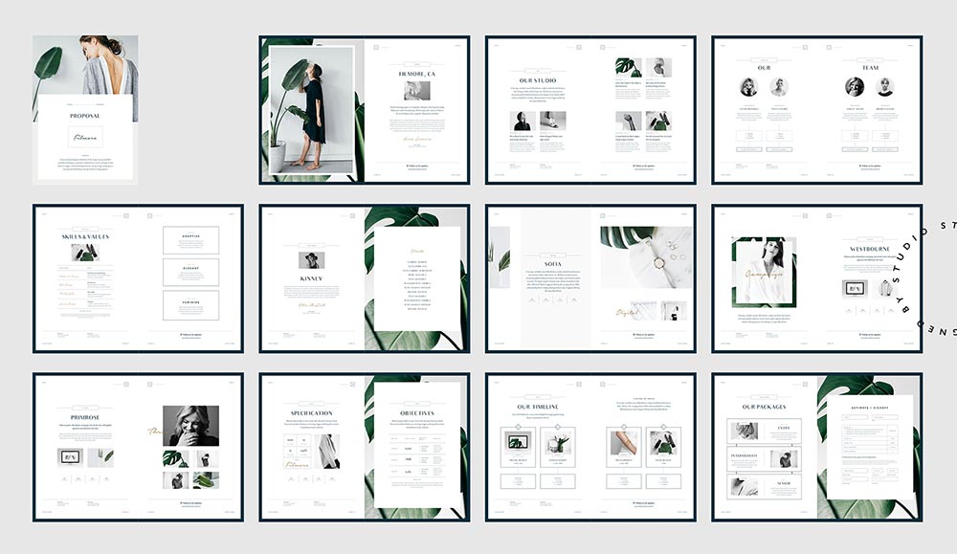Click the KINNEY heading
957x554 pixels.
[311, 278]
